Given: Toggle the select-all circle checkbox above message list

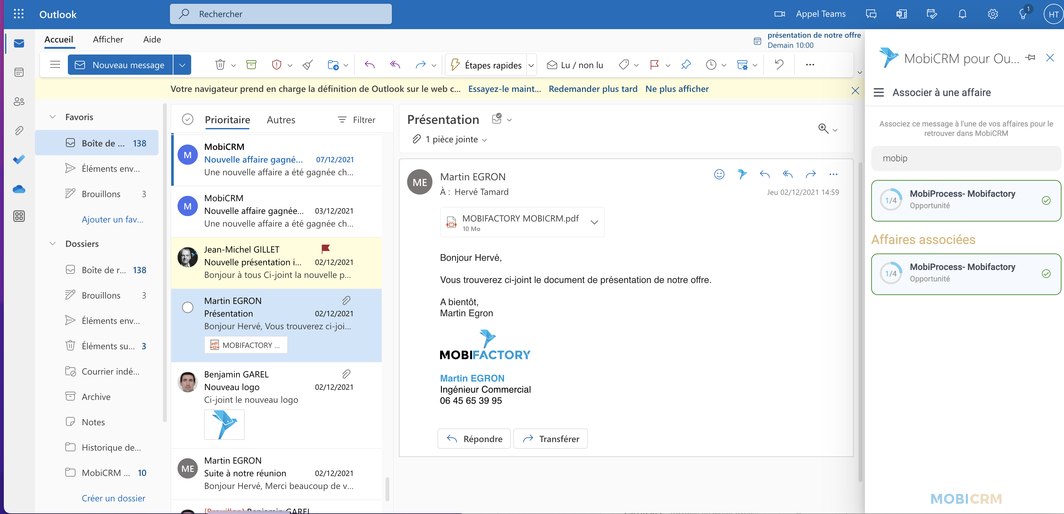Looking at the screenshot, I should 187,120.
